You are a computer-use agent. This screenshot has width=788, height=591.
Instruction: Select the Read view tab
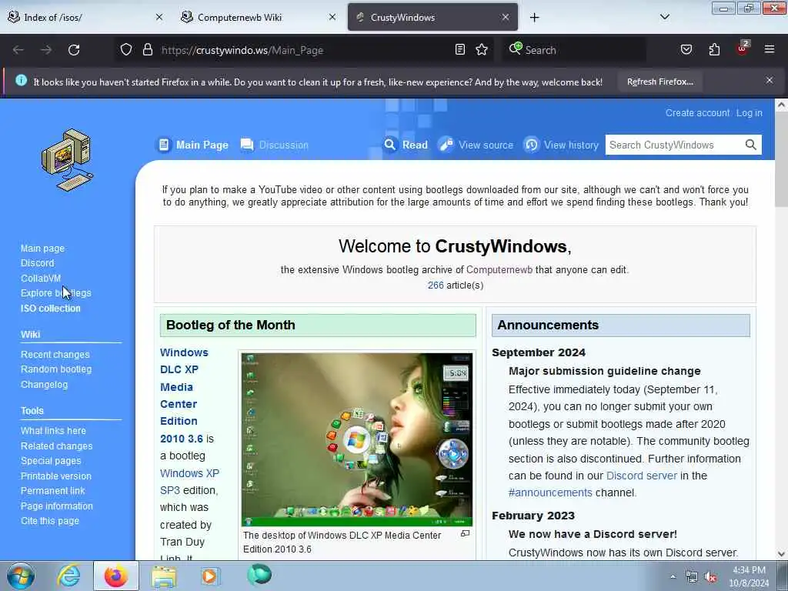[406, 145]
